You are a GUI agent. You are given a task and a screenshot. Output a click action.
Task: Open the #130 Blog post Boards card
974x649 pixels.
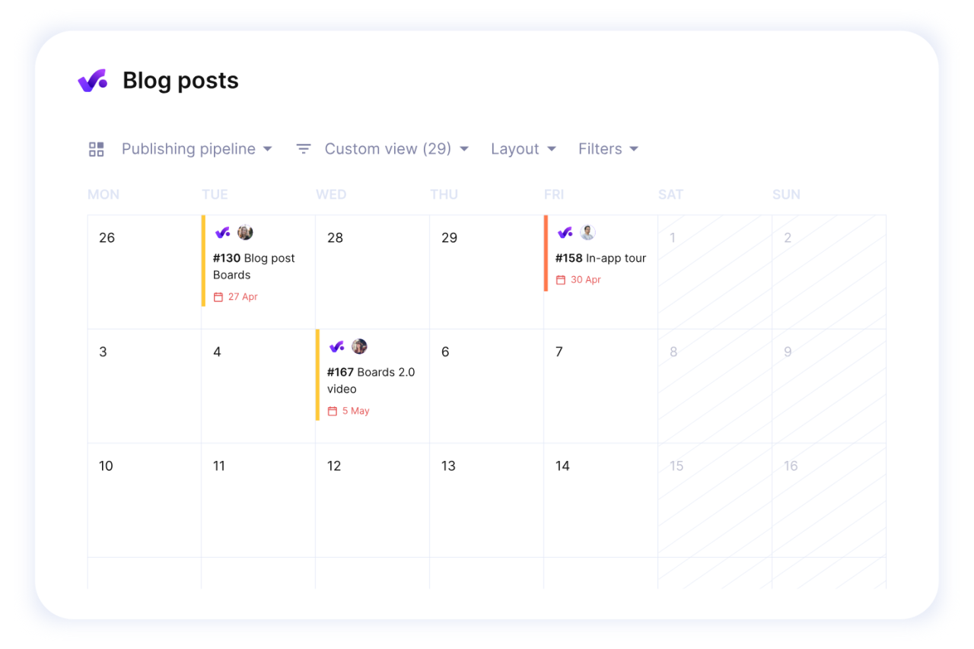254,266
